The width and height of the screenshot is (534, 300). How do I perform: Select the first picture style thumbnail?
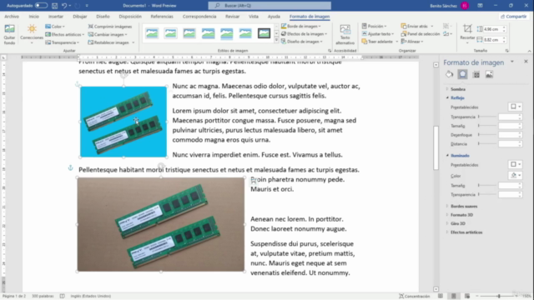tap(152, 33)
